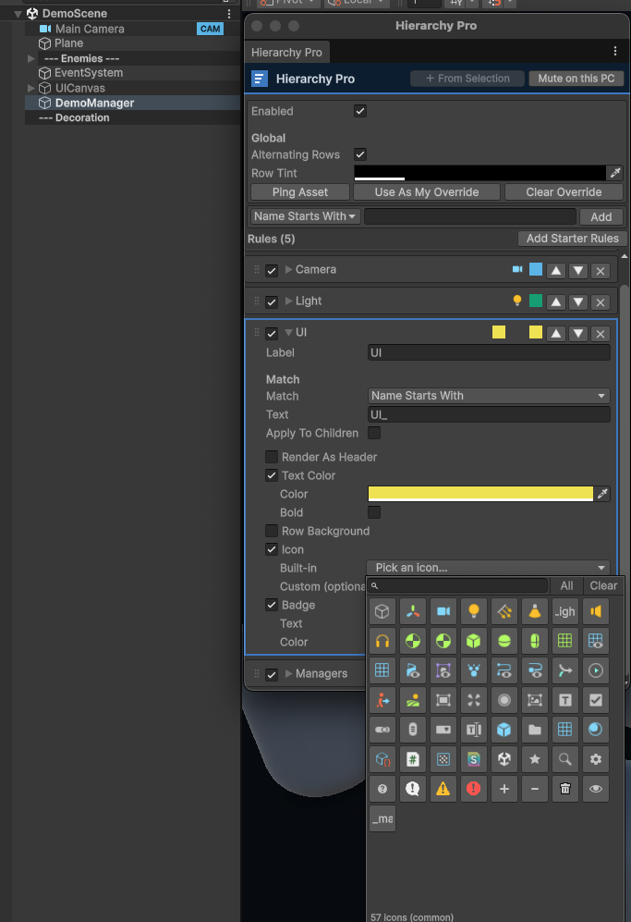Move the Camera rule down
This screenshot has width=631, height=922.
pos(578,270)
